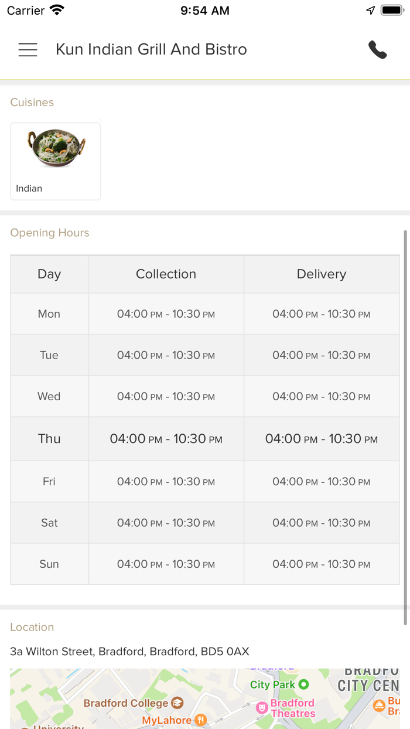
Task: Tap the Collection column header
Action: tap(166, 274)
